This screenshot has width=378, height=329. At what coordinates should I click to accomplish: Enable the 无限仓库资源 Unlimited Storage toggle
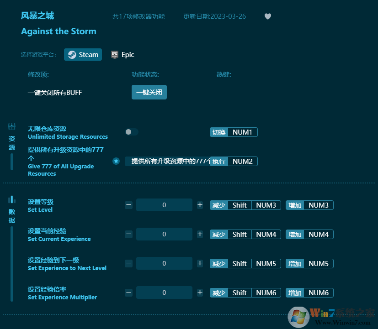(131, 132)
